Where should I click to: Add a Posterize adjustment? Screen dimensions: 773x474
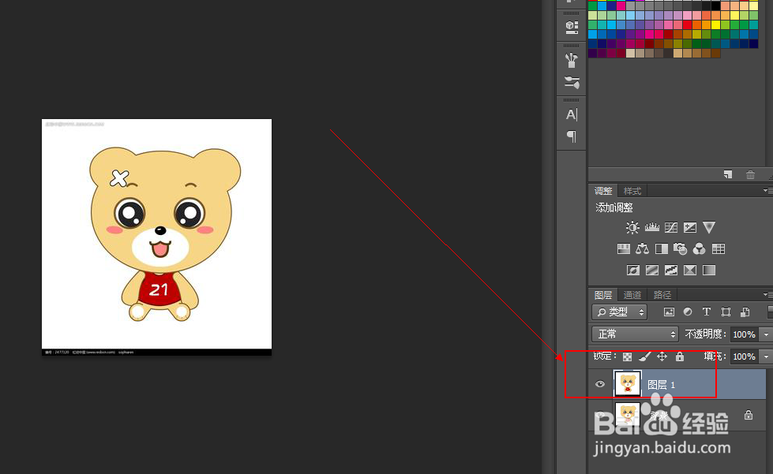tap(652, 271)
